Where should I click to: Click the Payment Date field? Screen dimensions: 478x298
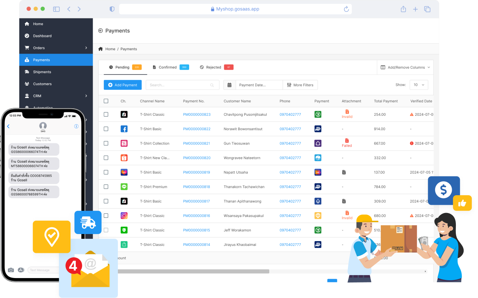click(259, 85)
